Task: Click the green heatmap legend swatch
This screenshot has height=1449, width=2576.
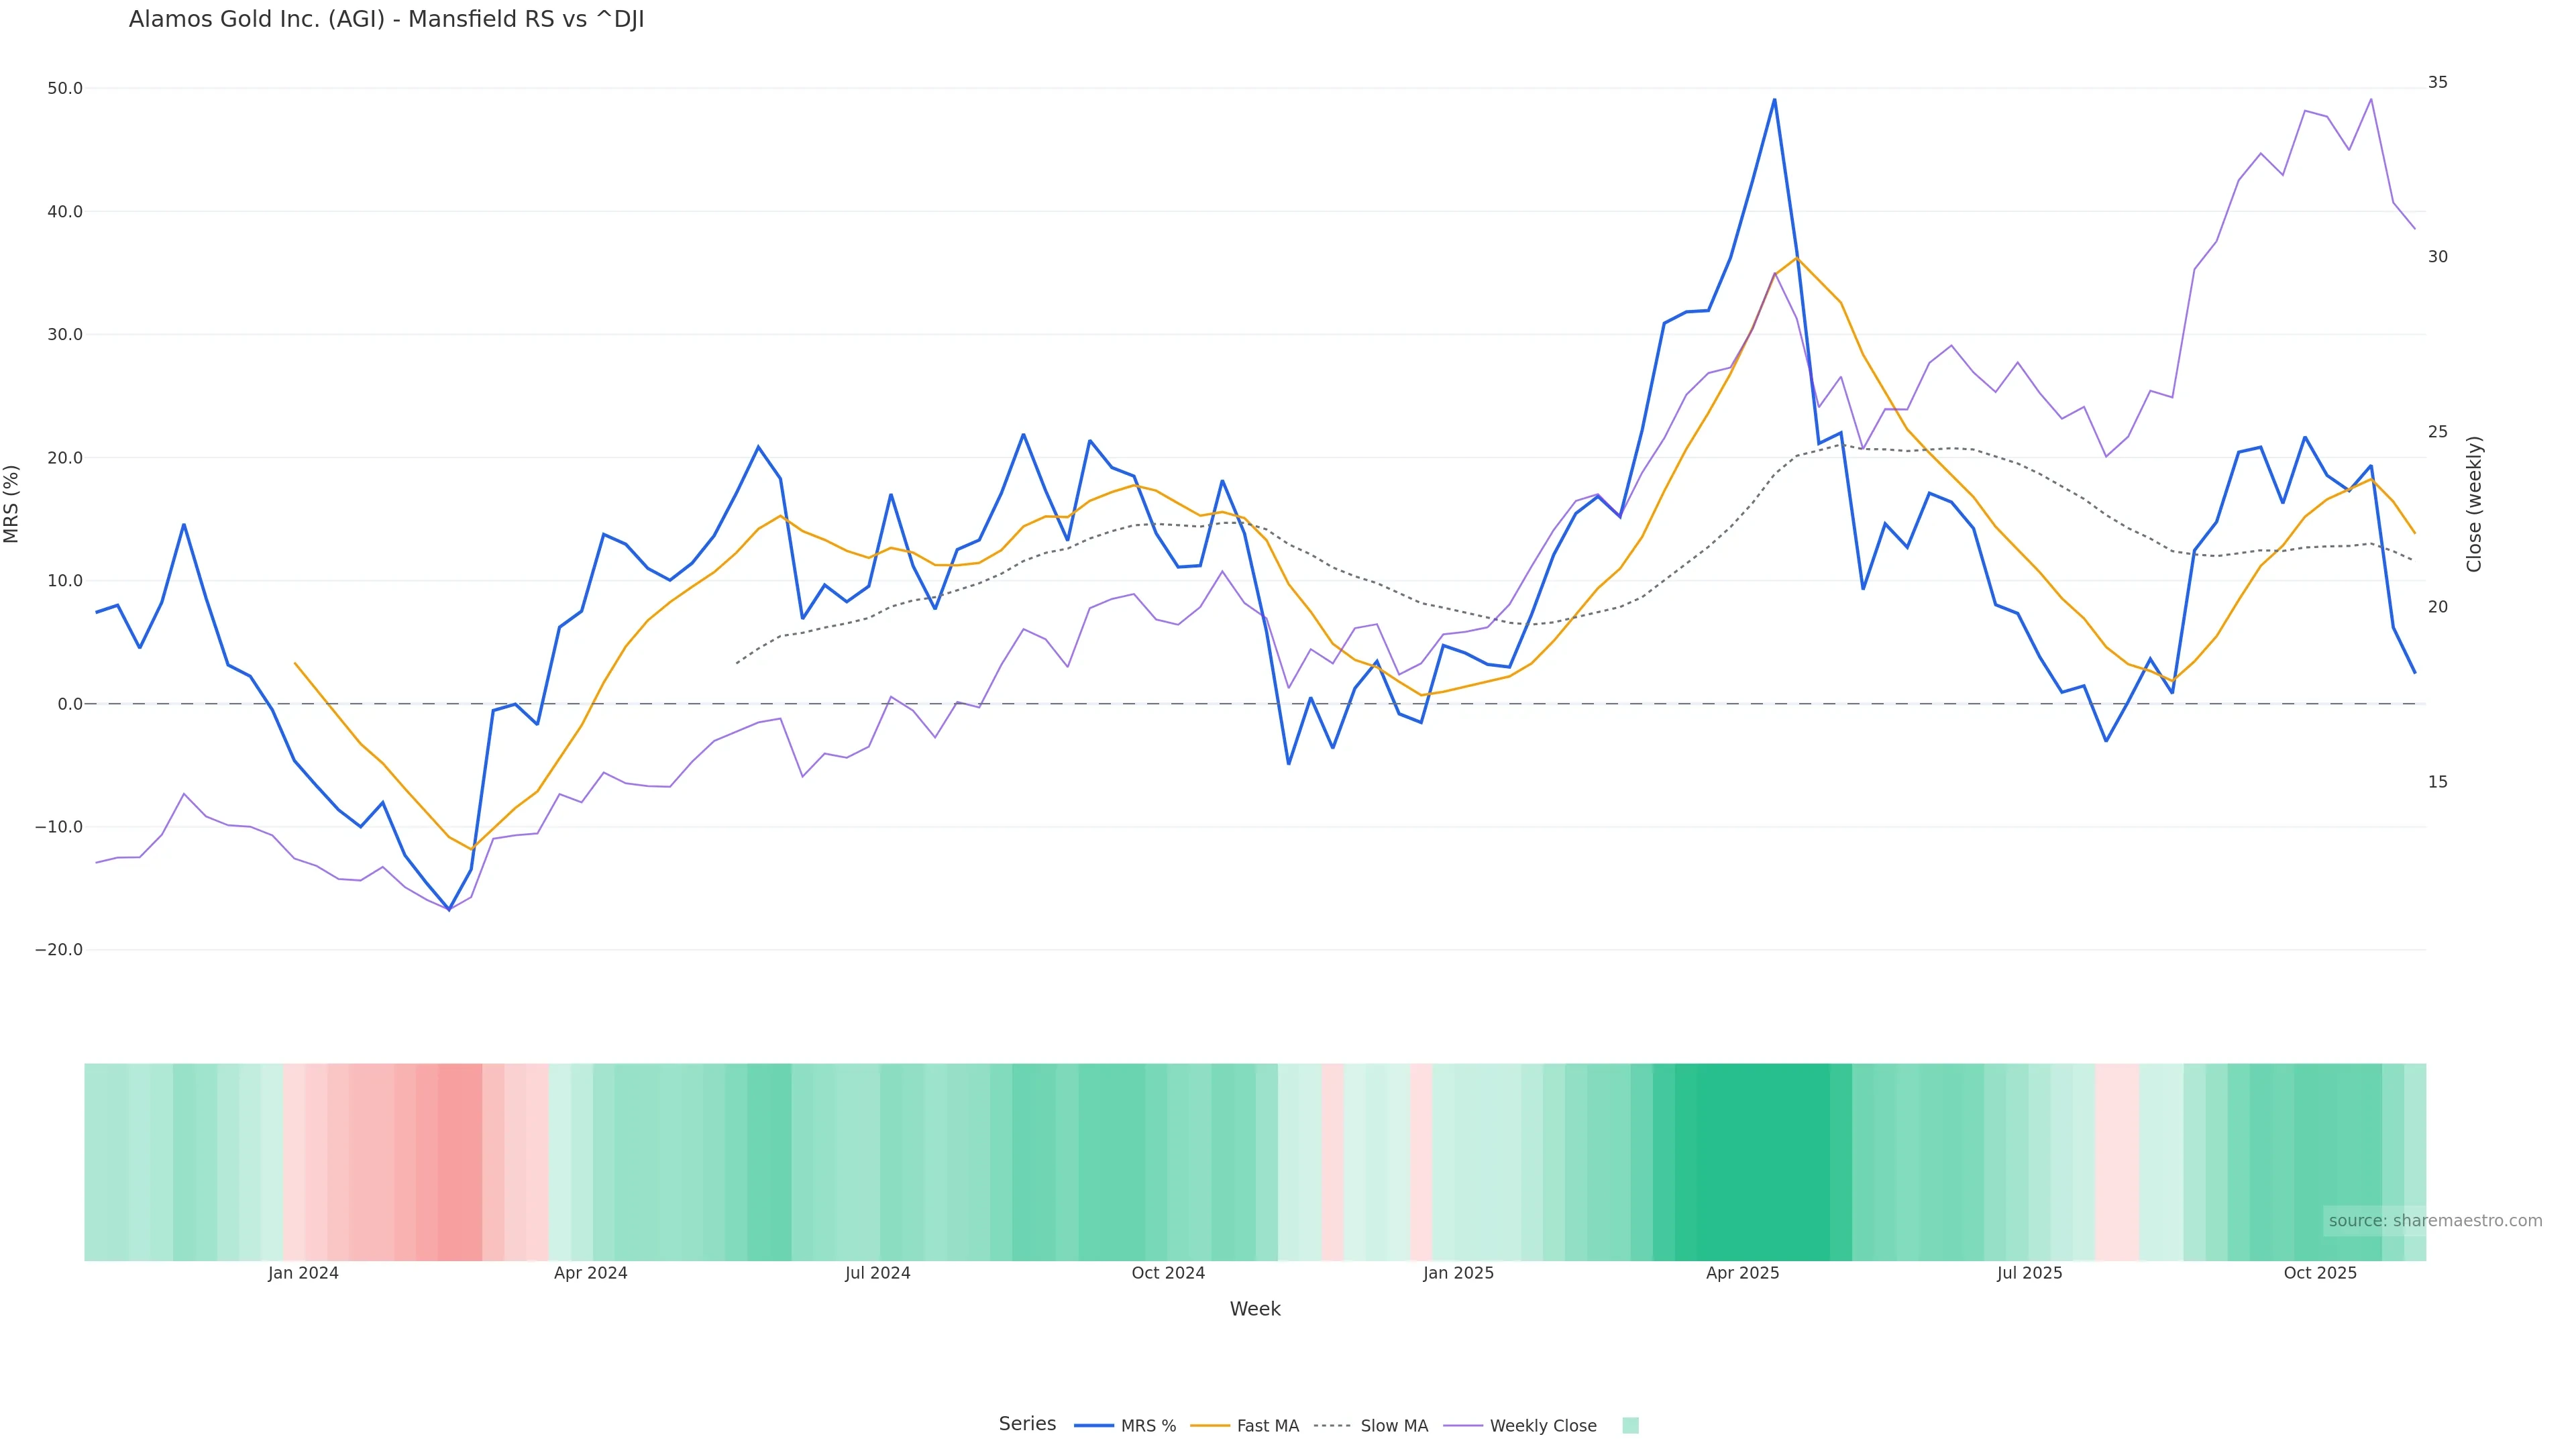Action: (1630, 1426)
